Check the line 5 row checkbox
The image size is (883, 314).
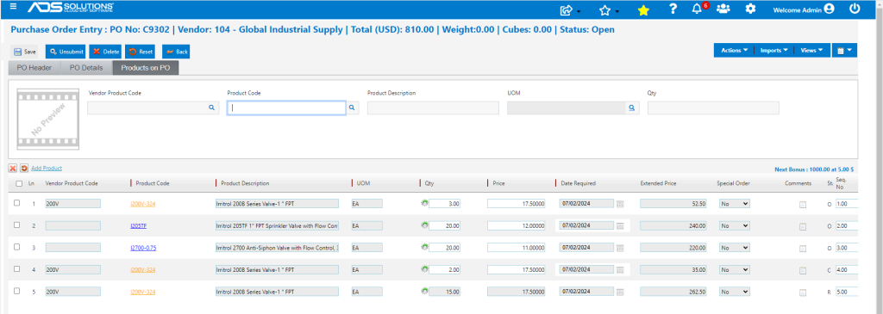(x=17, y=291)
